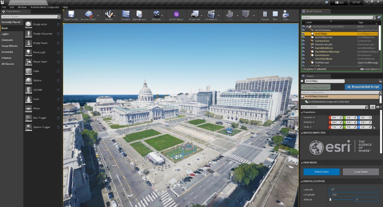This screenshot has width=383, height=207.
Task: Hide the DirectionalLight using its eye toggle
Action: click(x=303, y=44)
